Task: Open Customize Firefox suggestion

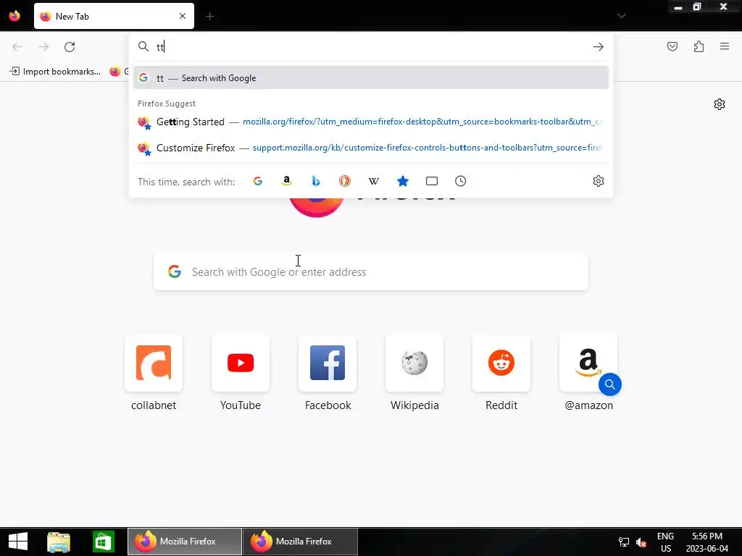Action: (x=370, y=148)
